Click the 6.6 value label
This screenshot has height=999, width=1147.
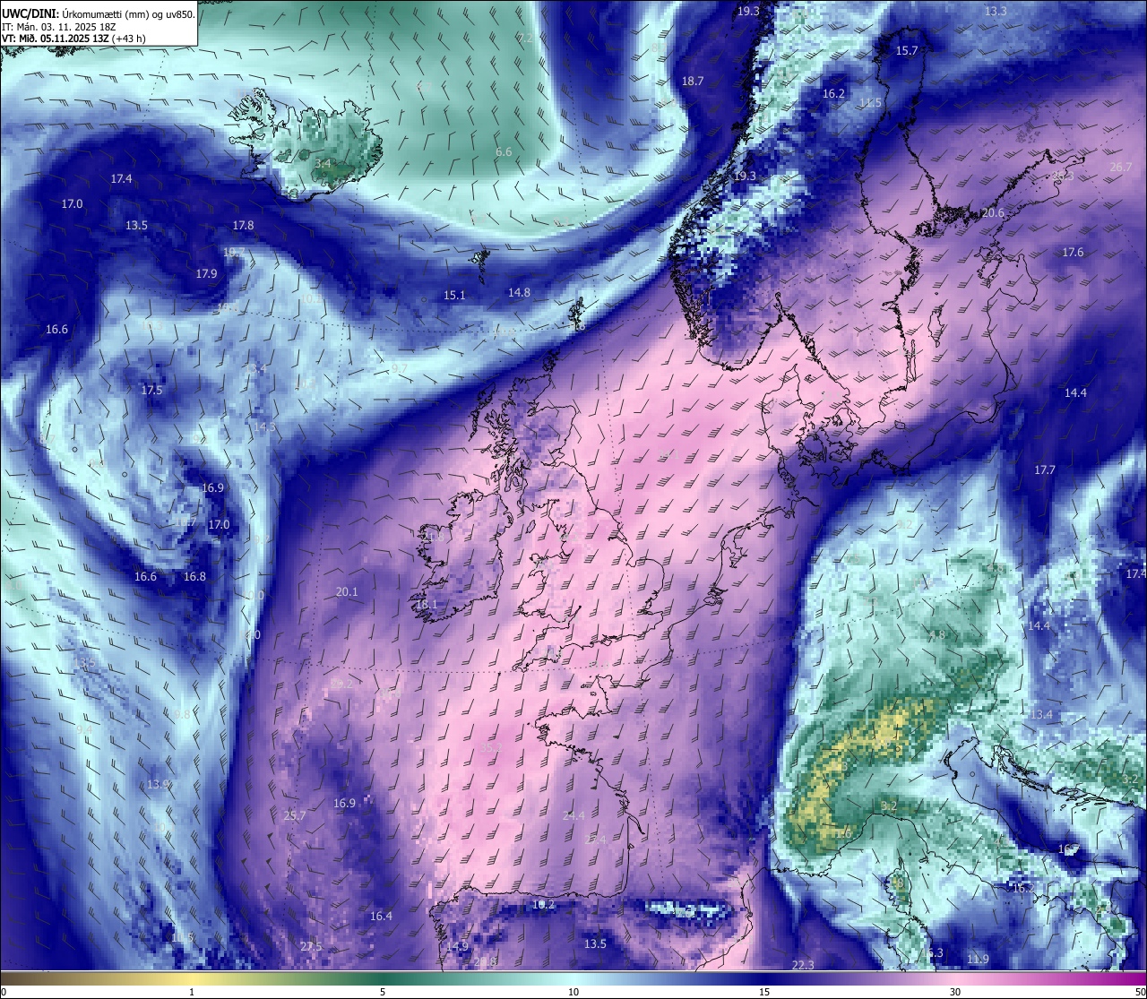pos(504,151)
